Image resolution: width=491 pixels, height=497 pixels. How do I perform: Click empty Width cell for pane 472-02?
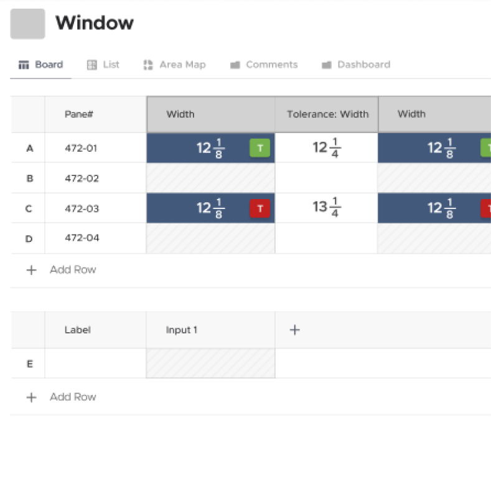210,179
